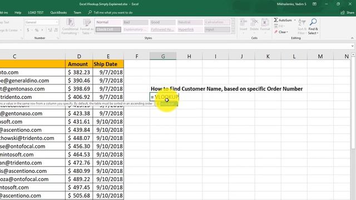The width and height of the screenshot is (356, 200).
Task: Click the Amount header cell
Action: click(x=79, y=64)
